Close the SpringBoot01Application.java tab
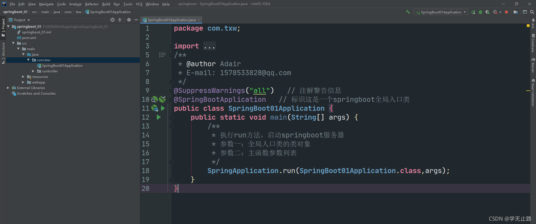536x224 pixels. [x=199, y=20]
